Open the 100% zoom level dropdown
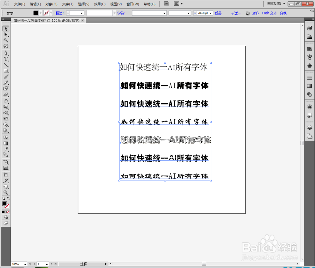This screenshot has width=315, height=268. [25, 264]
